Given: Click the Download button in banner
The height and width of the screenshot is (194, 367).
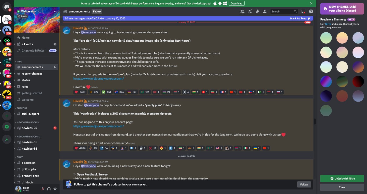Looking at the screenshot, I should (236, 3).
